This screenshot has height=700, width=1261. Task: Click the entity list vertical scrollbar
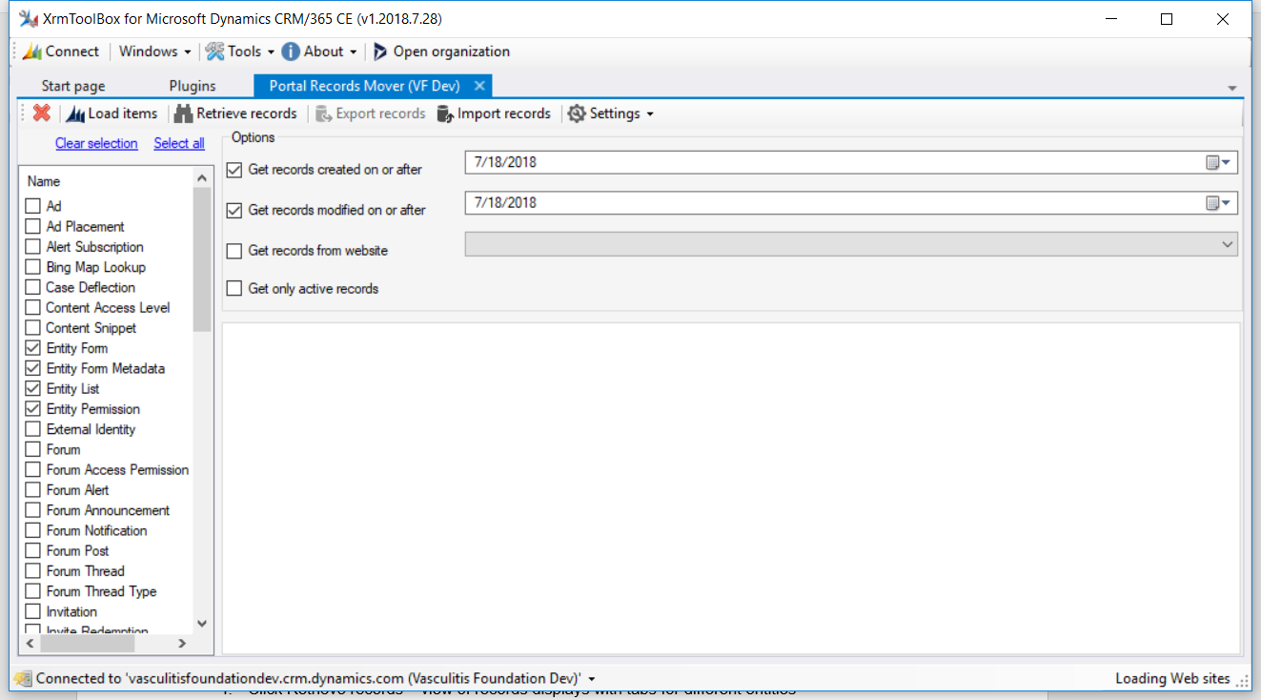201,401
